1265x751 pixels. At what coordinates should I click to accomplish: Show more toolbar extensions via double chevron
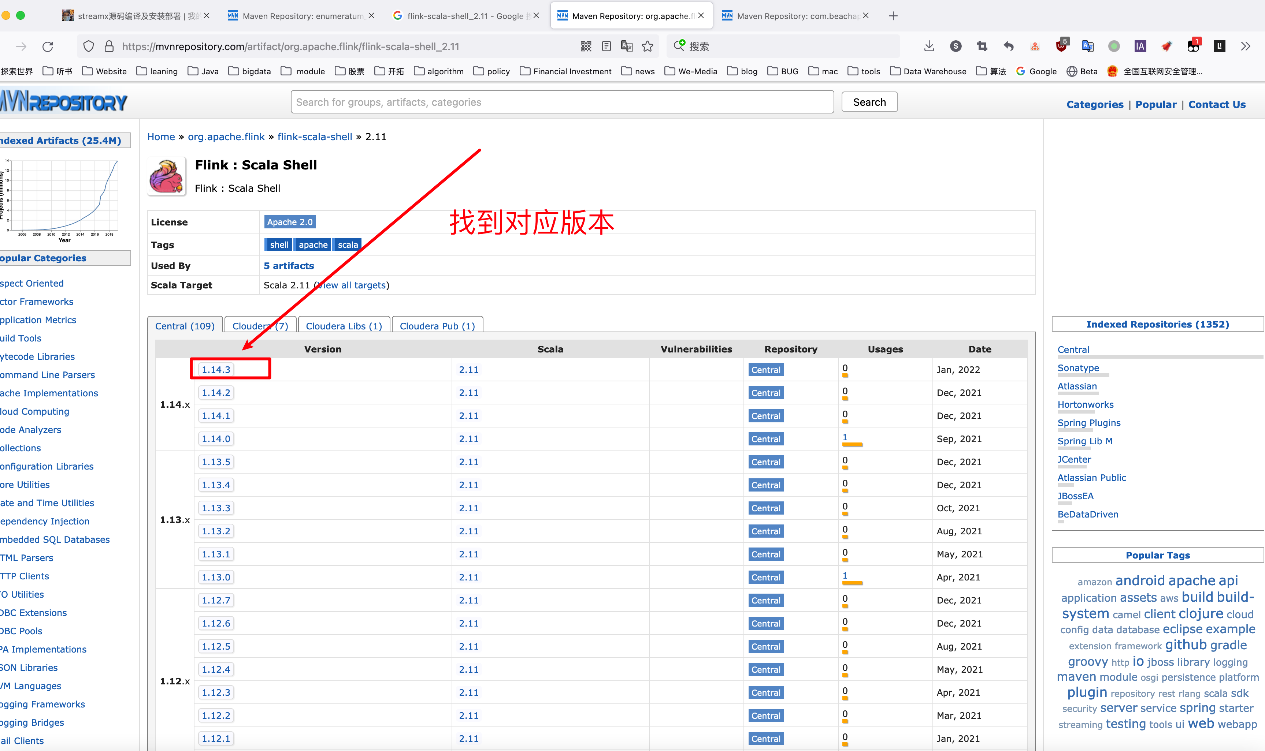(1246, 46)
